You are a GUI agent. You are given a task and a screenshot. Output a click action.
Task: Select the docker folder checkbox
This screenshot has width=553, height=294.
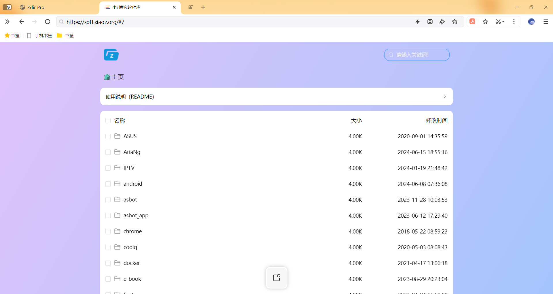108,263
